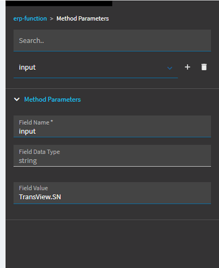
Task: Click the blue chevron arrow beside input
Action: [170, 68]
